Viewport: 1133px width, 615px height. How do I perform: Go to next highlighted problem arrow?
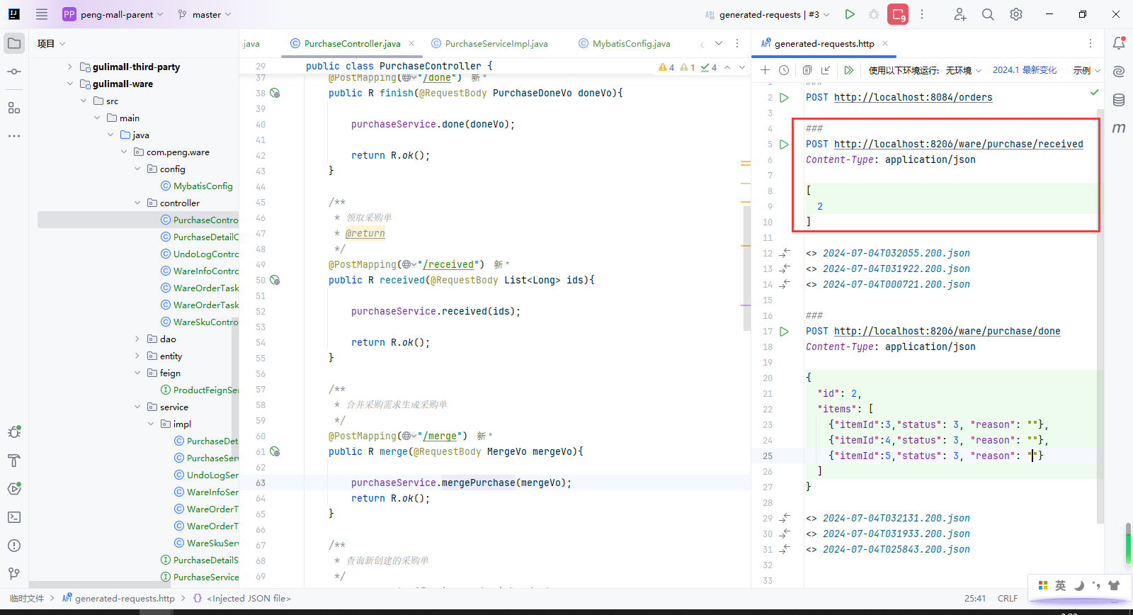click(742, 67)
